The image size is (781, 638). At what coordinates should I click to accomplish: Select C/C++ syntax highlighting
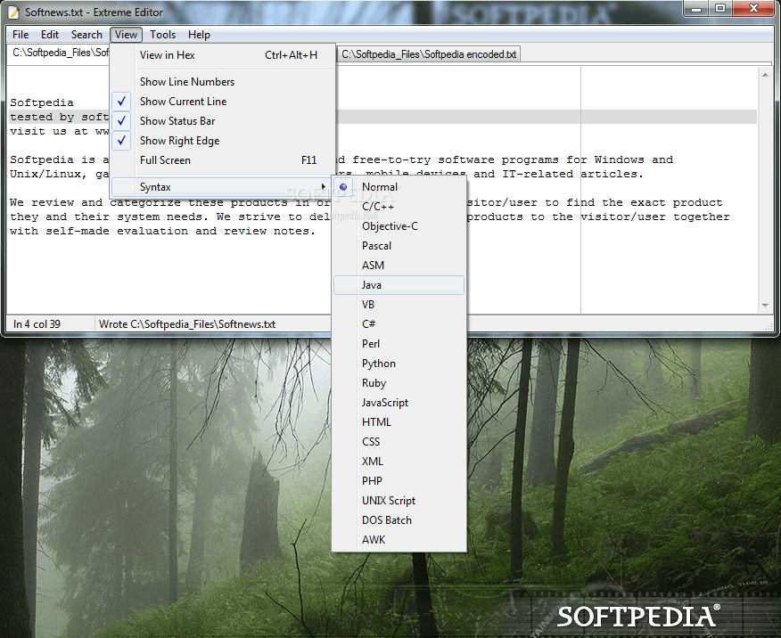(399, 207)
